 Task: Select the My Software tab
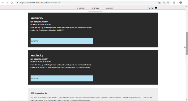coord(95,8)
